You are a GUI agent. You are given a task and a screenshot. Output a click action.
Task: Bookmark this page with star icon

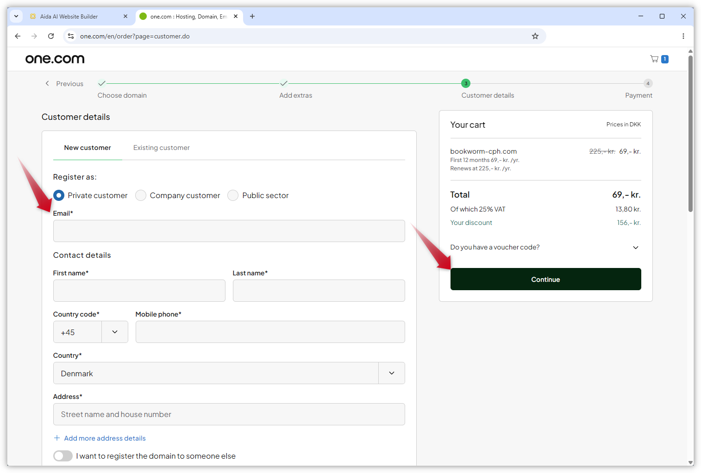click(x=535, y=36)
